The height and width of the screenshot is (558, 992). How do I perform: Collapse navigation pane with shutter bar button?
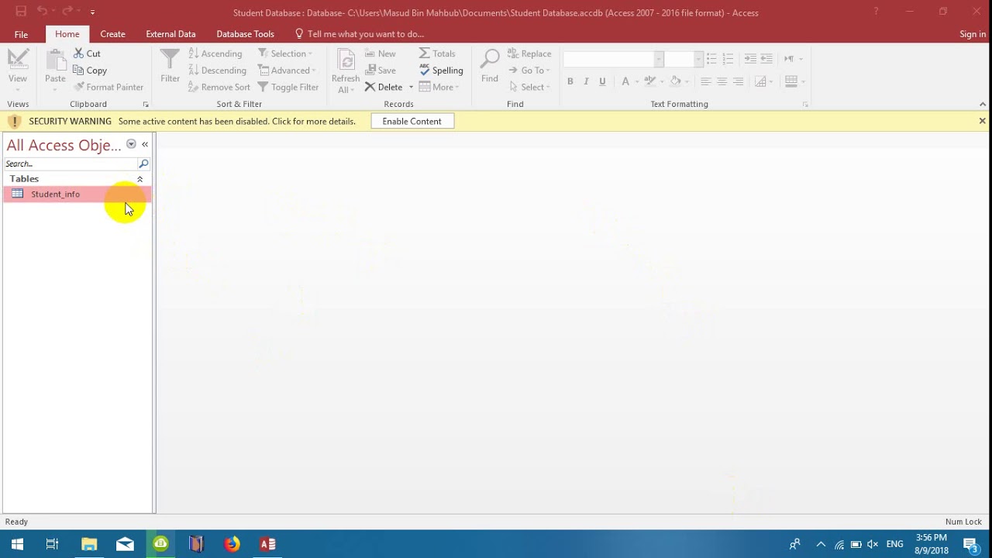point(145,144)
